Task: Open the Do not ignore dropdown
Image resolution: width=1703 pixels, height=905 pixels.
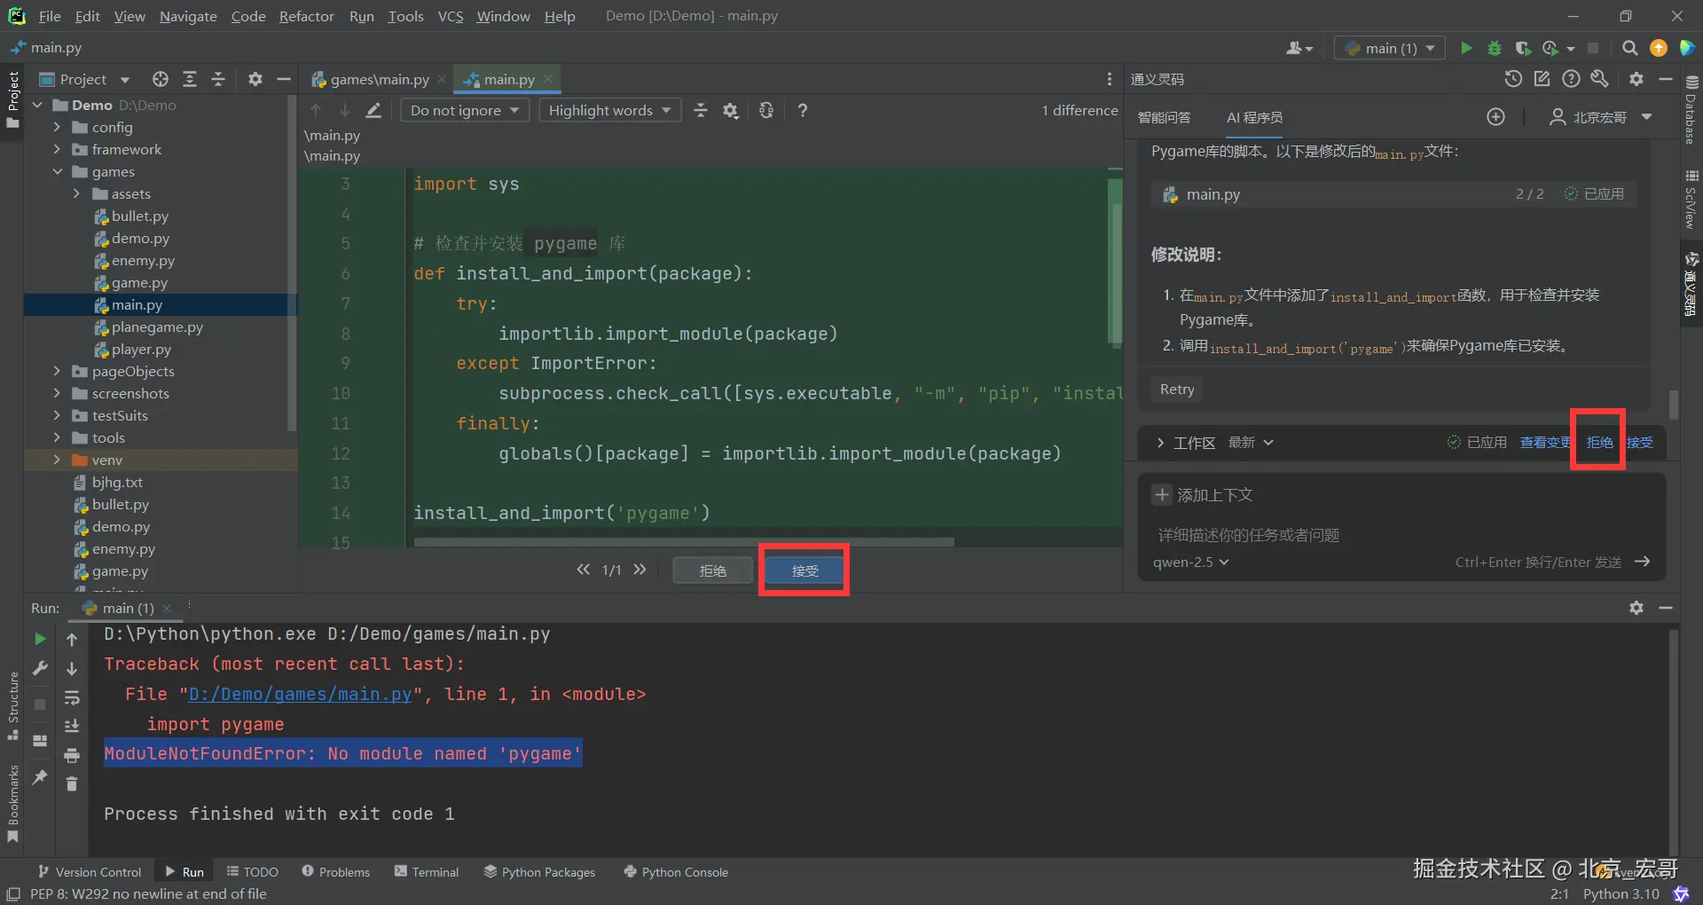Action: point(466,110)
